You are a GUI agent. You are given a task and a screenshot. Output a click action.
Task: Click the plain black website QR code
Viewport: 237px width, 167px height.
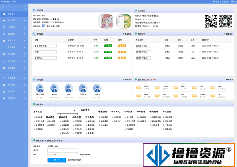coord(211,21)
